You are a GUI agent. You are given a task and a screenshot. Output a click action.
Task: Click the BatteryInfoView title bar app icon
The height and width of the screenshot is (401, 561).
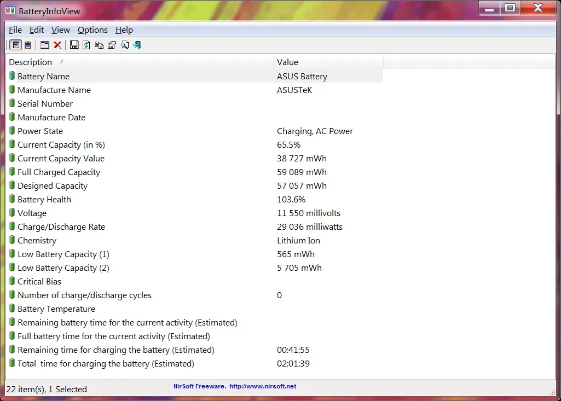click(x=10, y=10)
